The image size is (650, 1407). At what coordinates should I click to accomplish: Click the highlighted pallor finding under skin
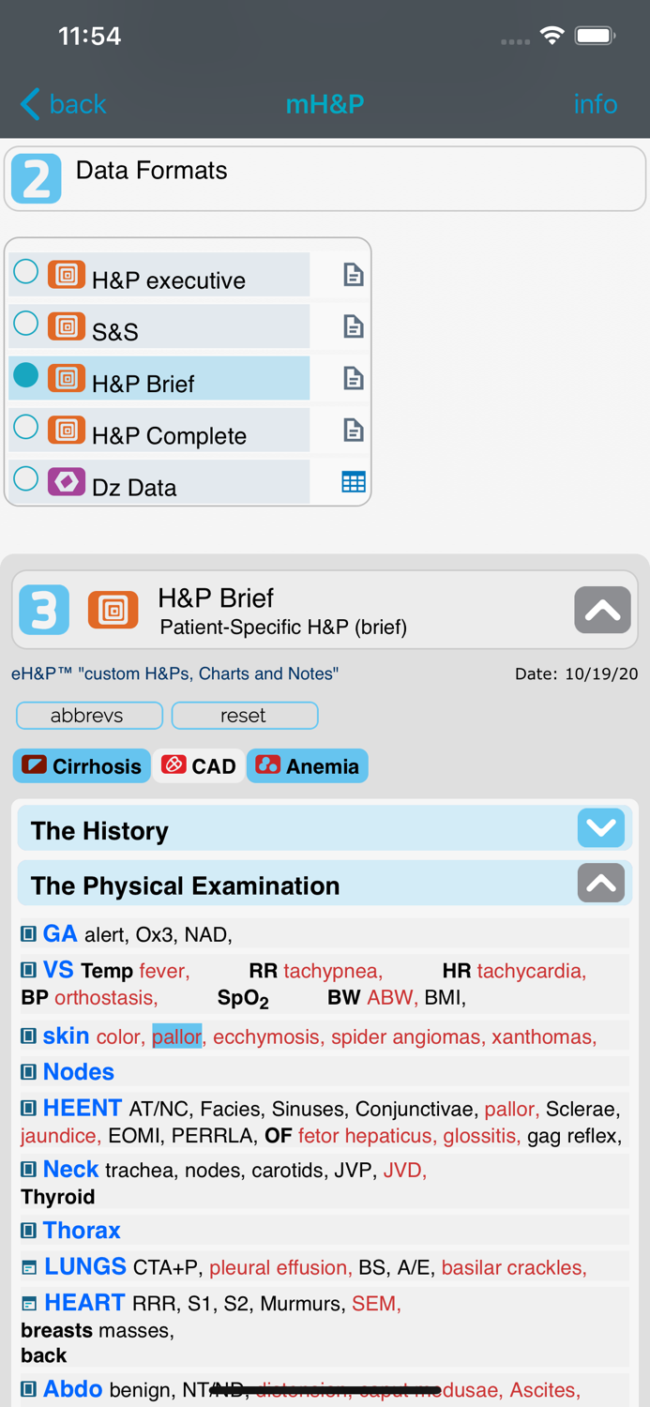point(176,1036)
